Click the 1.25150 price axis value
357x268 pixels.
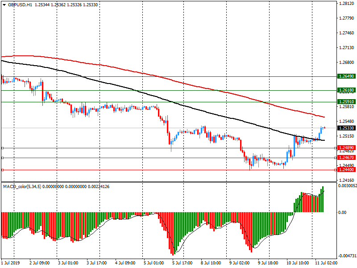347,136
